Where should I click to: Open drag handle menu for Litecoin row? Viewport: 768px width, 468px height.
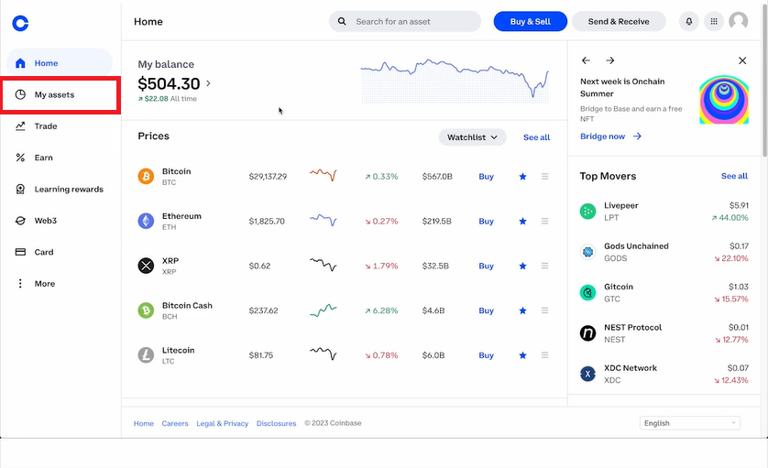(x=544, y=355)
